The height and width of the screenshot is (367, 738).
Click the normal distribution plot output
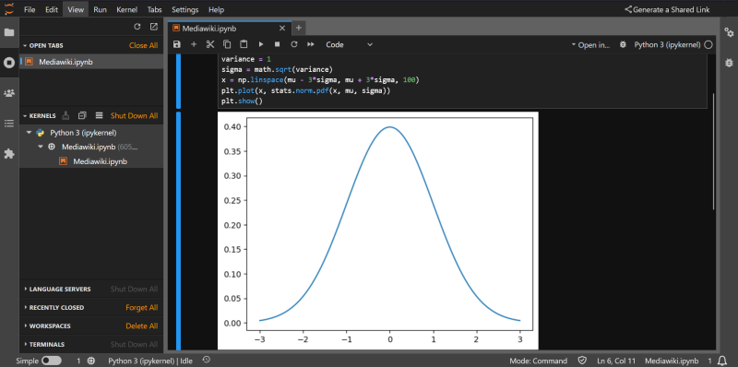point(378,231)
